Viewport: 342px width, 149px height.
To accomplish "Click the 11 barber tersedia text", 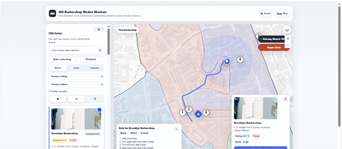I will [58, 91].
